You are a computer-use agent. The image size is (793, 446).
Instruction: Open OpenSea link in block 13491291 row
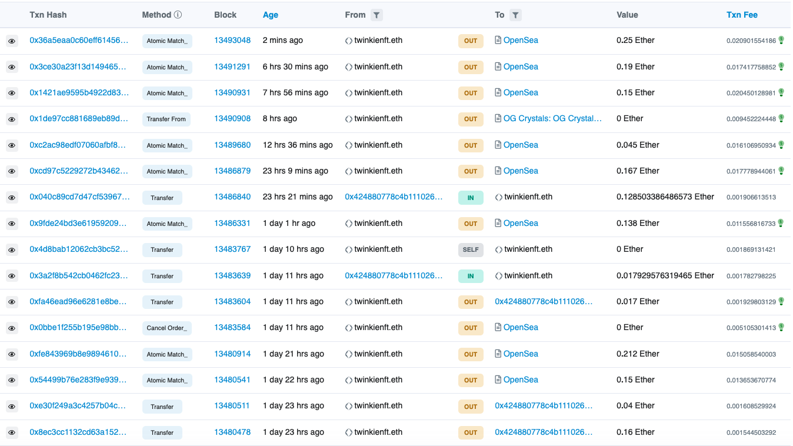click(521, 66)
